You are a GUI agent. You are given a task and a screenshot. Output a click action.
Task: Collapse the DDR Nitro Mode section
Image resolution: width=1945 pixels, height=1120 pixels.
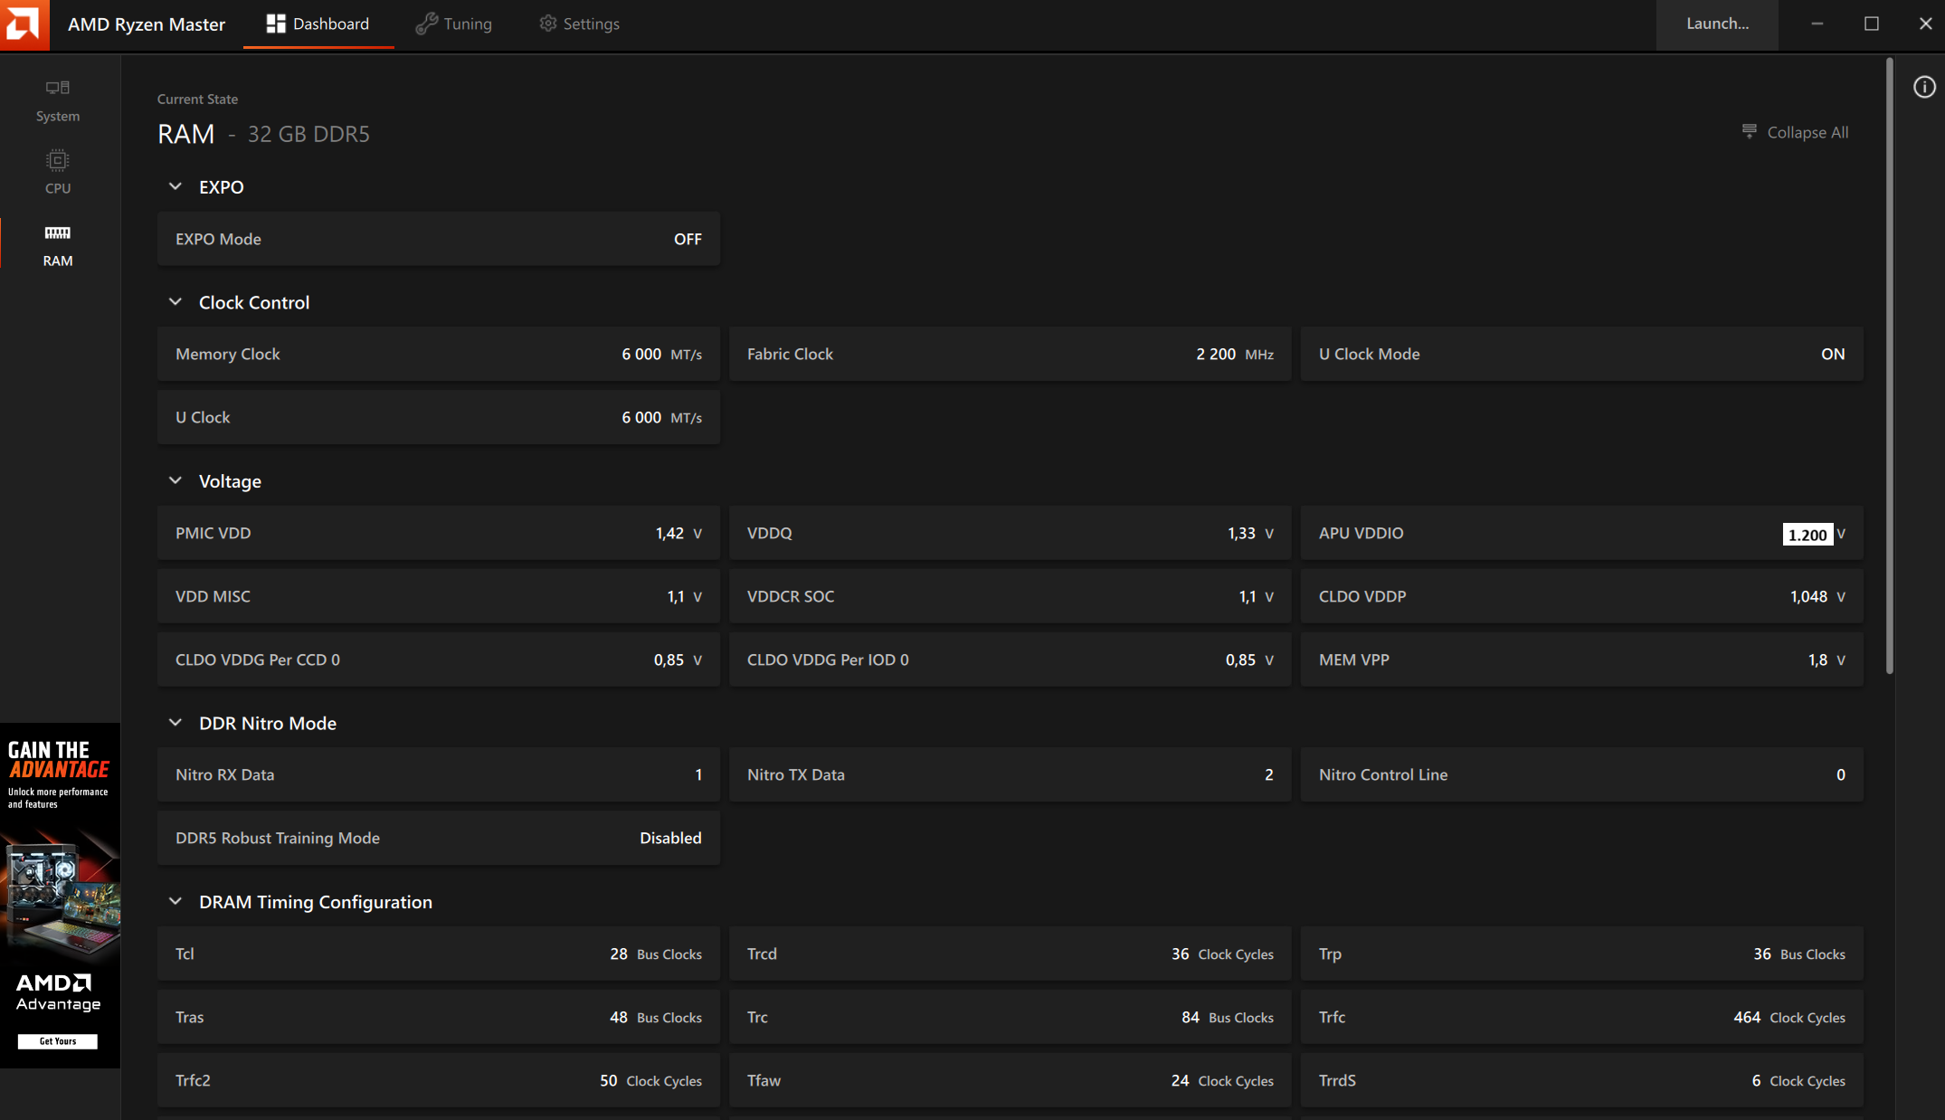pyautogui.click(x=176, y=723)
